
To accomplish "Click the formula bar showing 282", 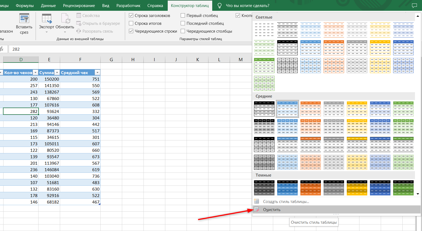I will coord(130,49).
